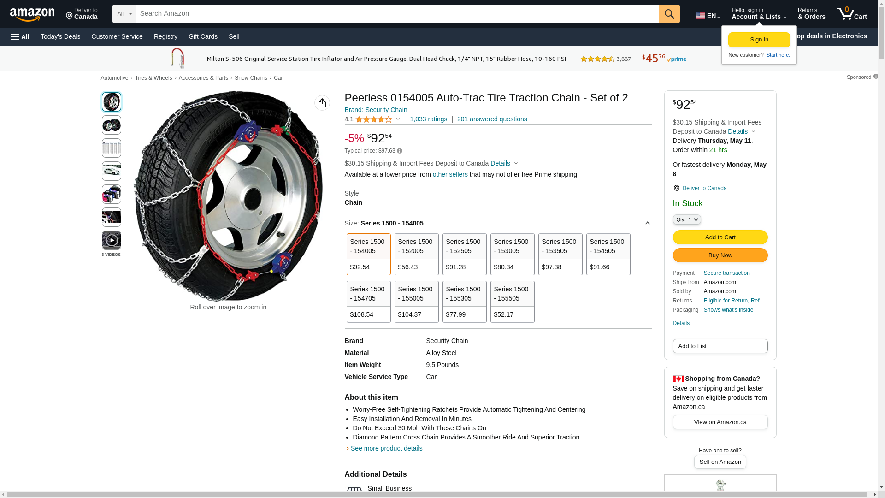The image size is (885, 498).
Task: Click the Deliver to Canada location link
Action: point(704,188)
